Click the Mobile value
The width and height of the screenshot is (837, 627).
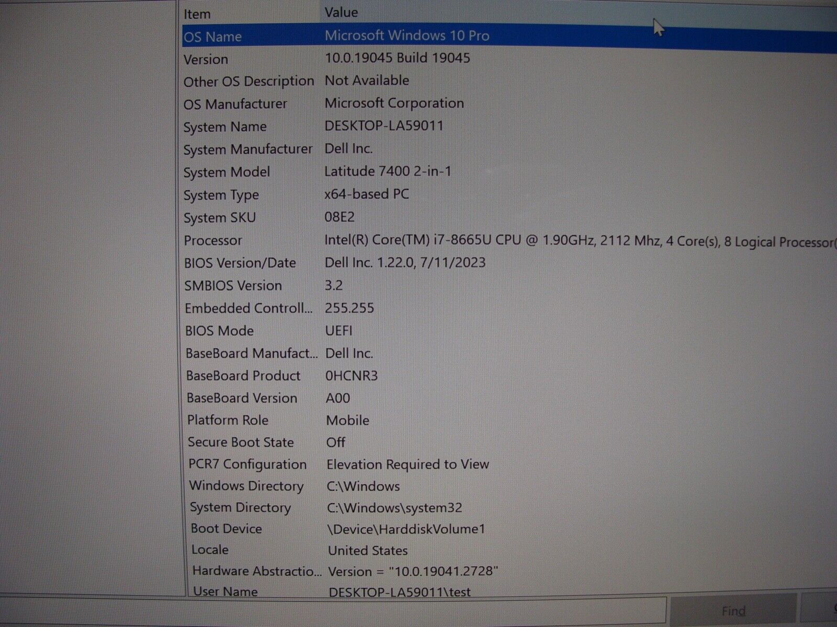click(348, 421)
